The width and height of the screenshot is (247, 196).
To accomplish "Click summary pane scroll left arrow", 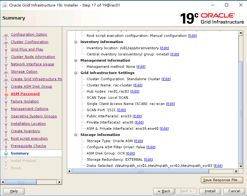I will pyautogui.click(x=69, y=171).
